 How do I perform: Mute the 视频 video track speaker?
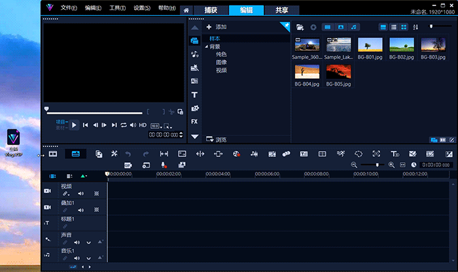(x=81, y=194)
